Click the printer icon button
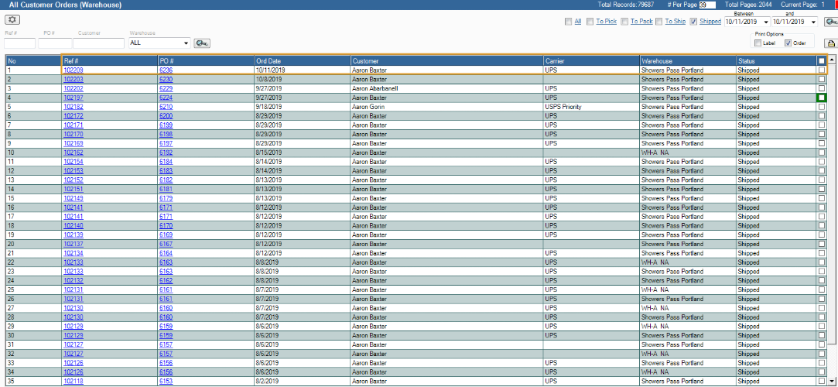The height and width of the screenshot is (387, 838). pyautogui.click(x=831, y=43)
